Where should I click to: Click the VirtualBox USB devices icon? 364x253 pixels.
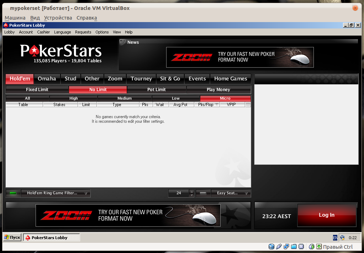click(279, 247)
